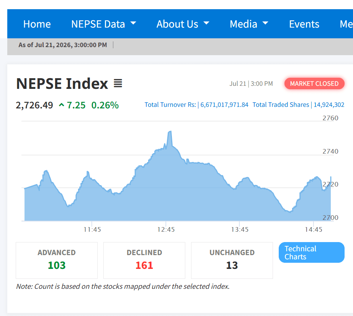
Task: Select the ADVANCED 103 card
Action: coord(57,260)
